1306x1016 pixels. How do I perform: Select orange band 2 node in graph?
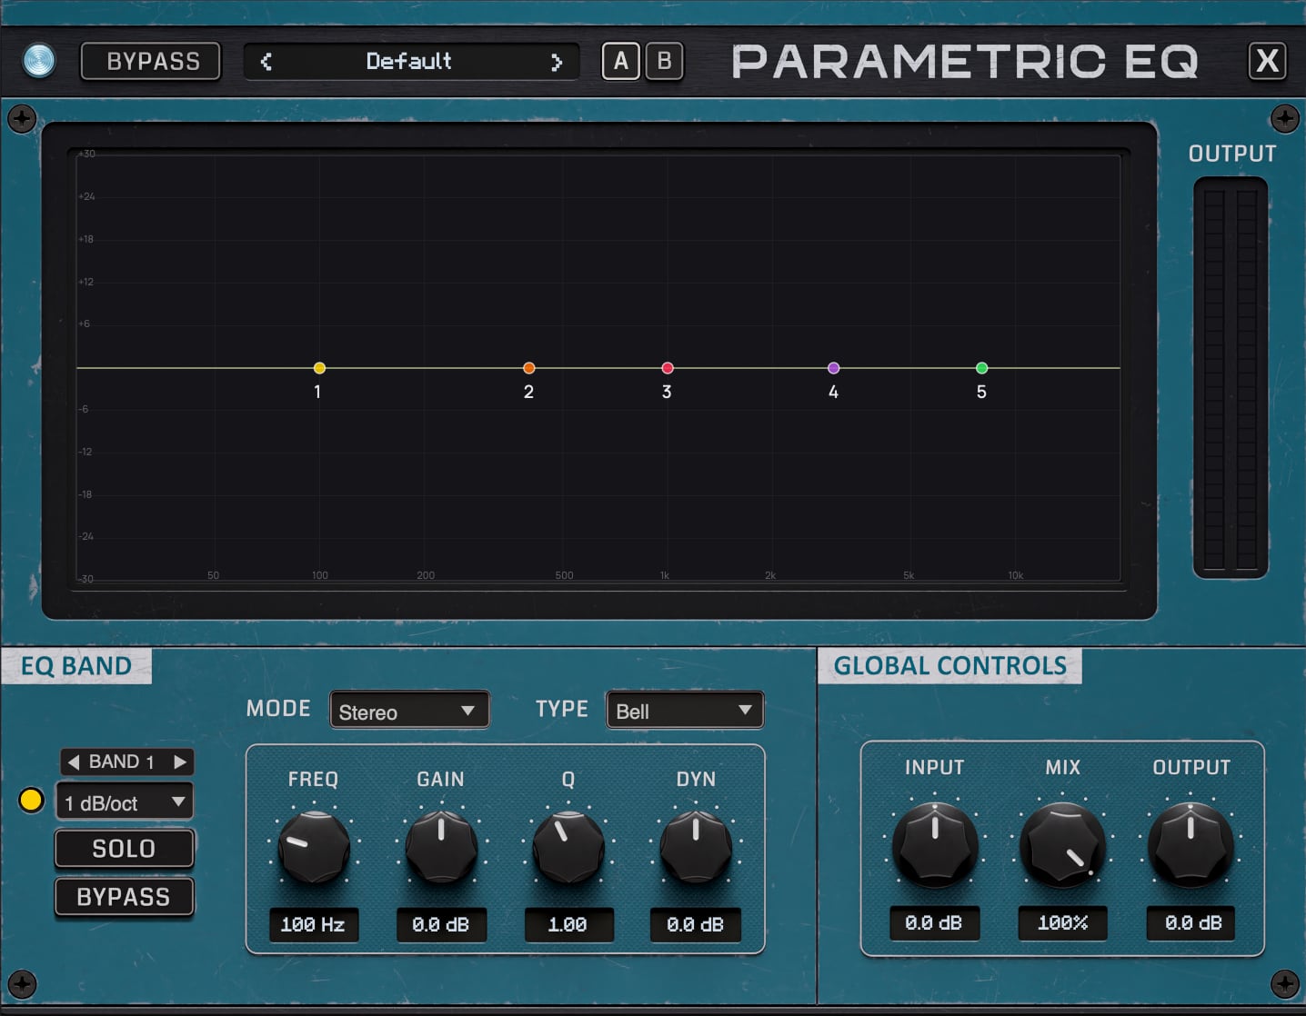tap(529, 368)
